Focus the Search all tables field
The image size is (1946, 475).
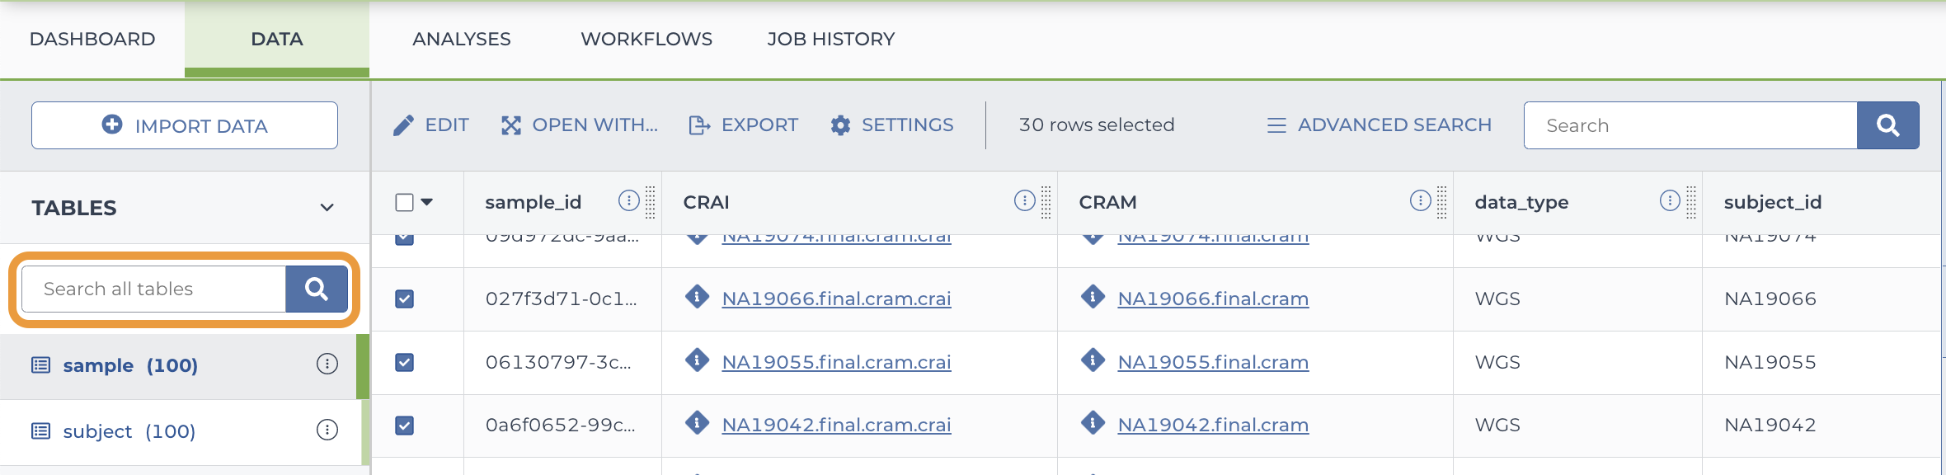[x=153, y=289]
